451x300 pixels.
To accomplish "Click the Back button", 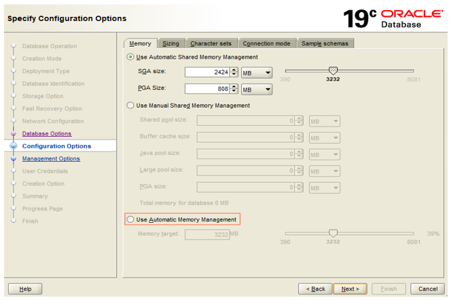I will (x=315, y=288).
